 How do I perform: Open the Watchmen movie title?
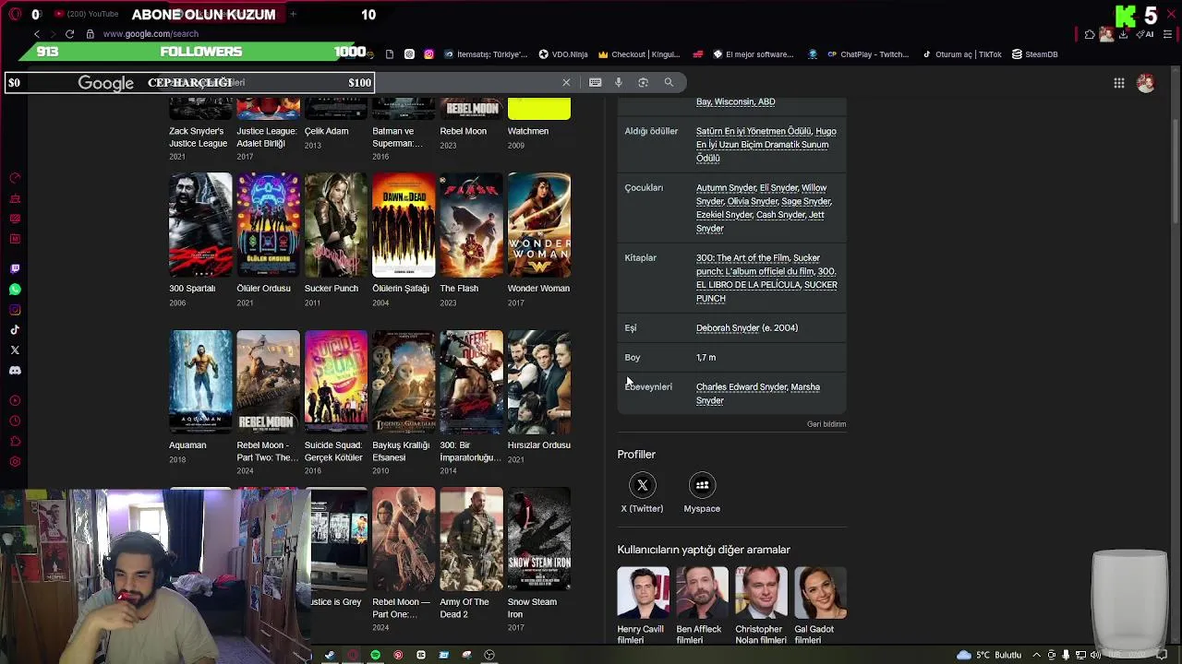(528, 131)
